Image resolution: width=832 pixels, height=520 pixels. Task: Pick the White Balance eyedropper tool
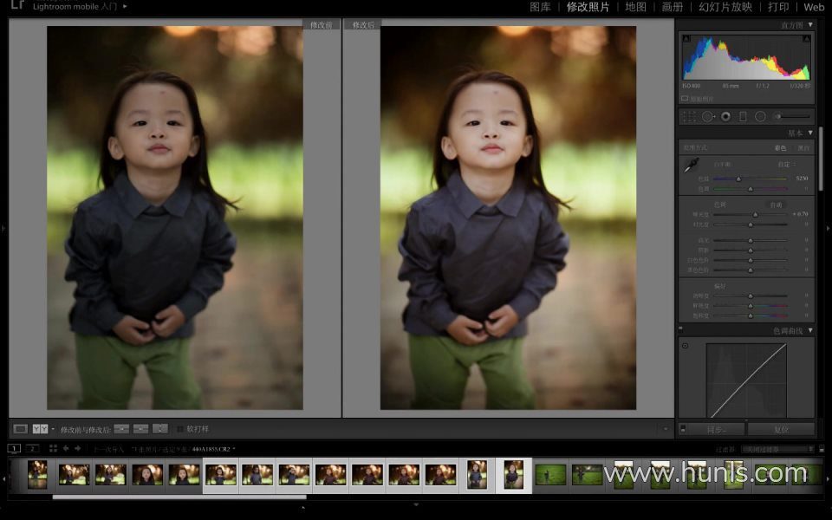692,165
